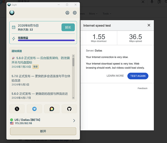Expand the US / Dallas server selector chevron
Screen dimensions: 167x143
point(74,121)
